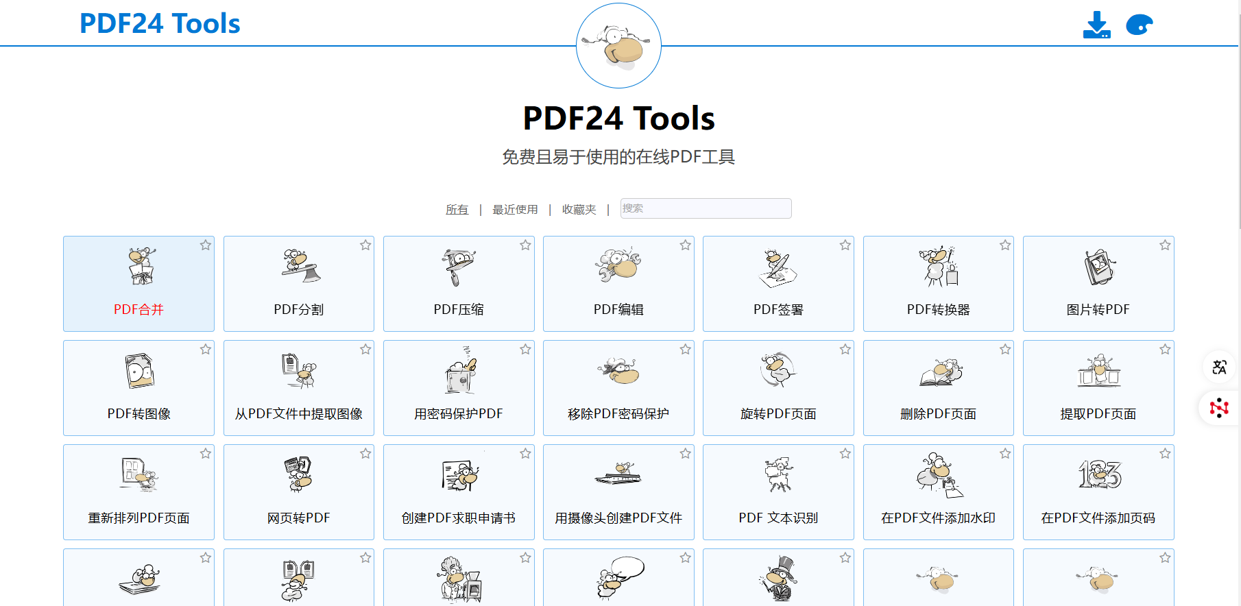Screen dimensions: 1241x606
Task: Click the translate floating icon on right edge
Action: click(1219, 367)
